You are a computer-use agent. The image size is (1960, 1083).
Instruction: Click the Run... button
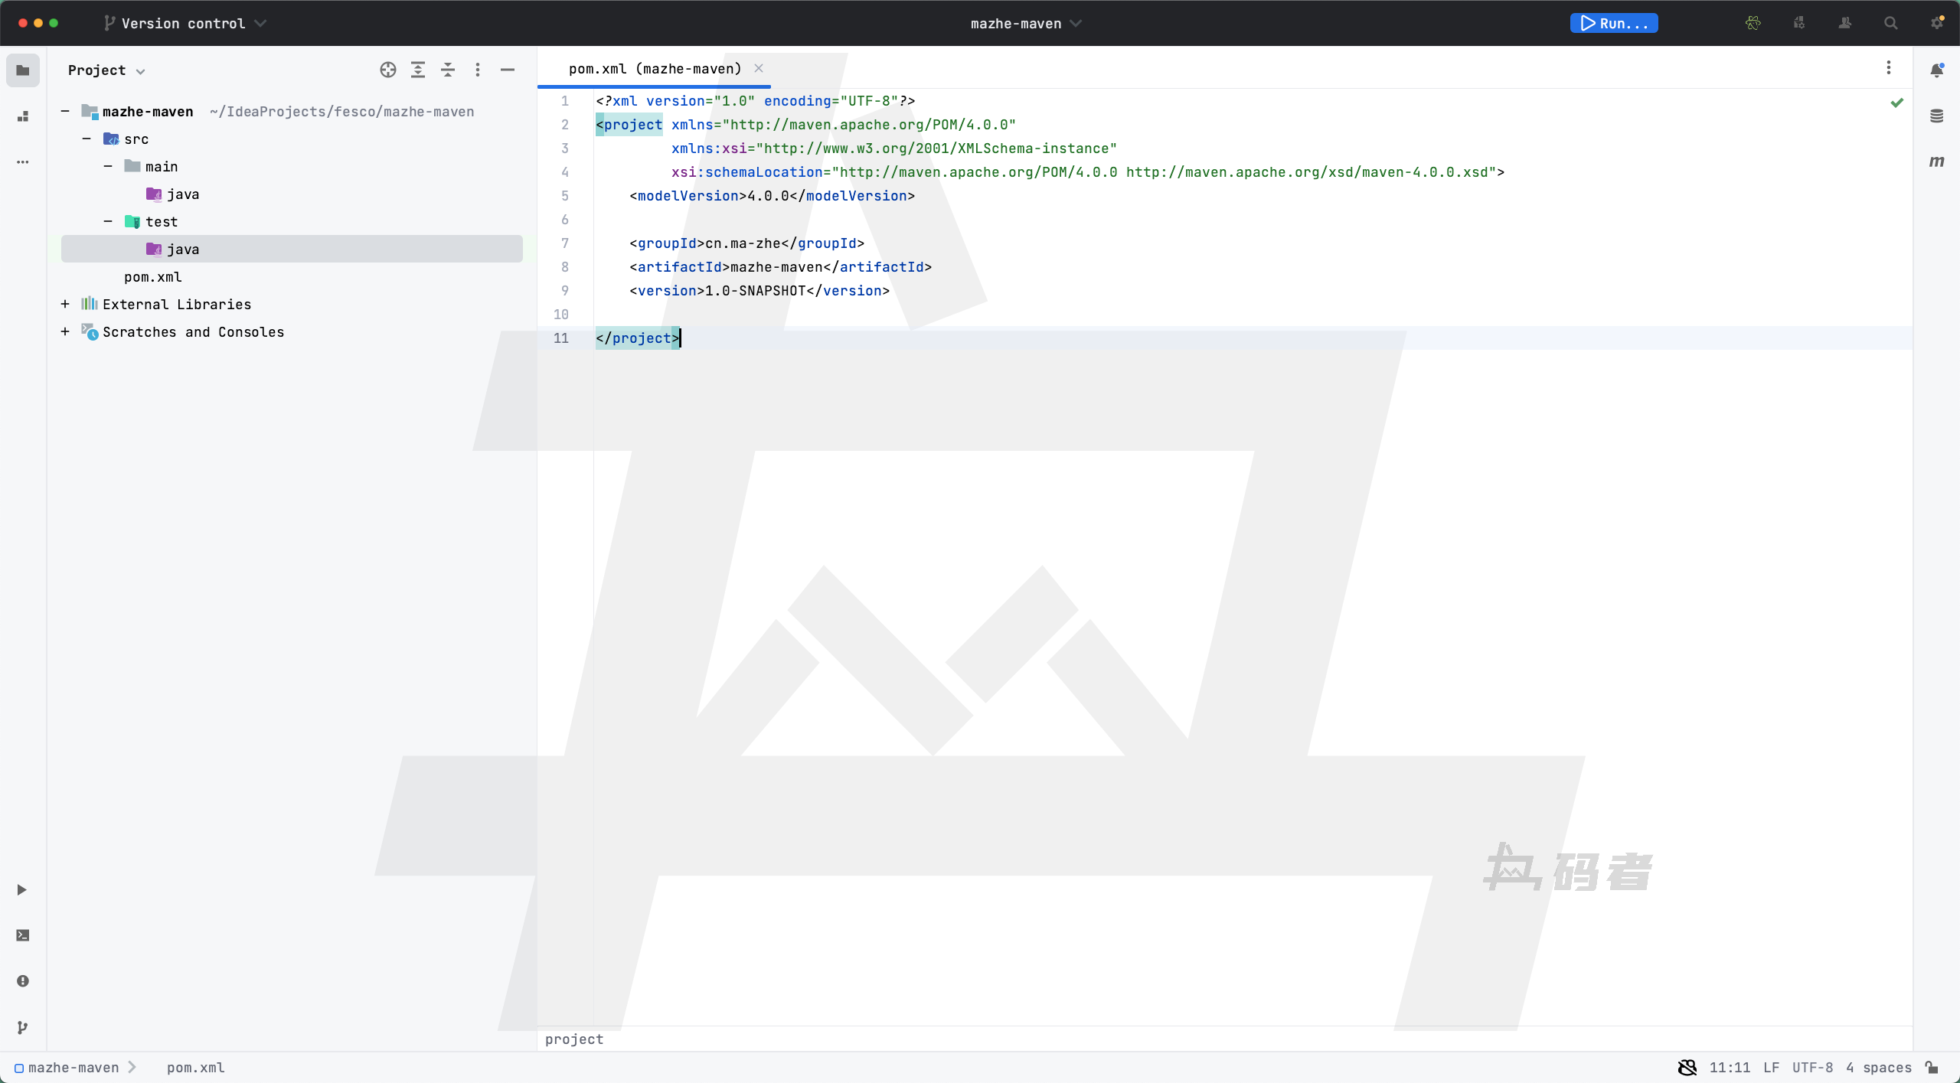pyautogui.click(x=1614, y=24)
